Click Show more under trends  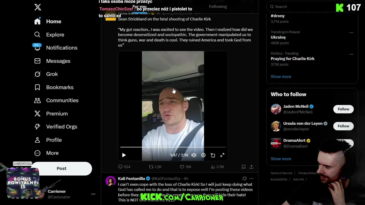[x=281, y=77]
